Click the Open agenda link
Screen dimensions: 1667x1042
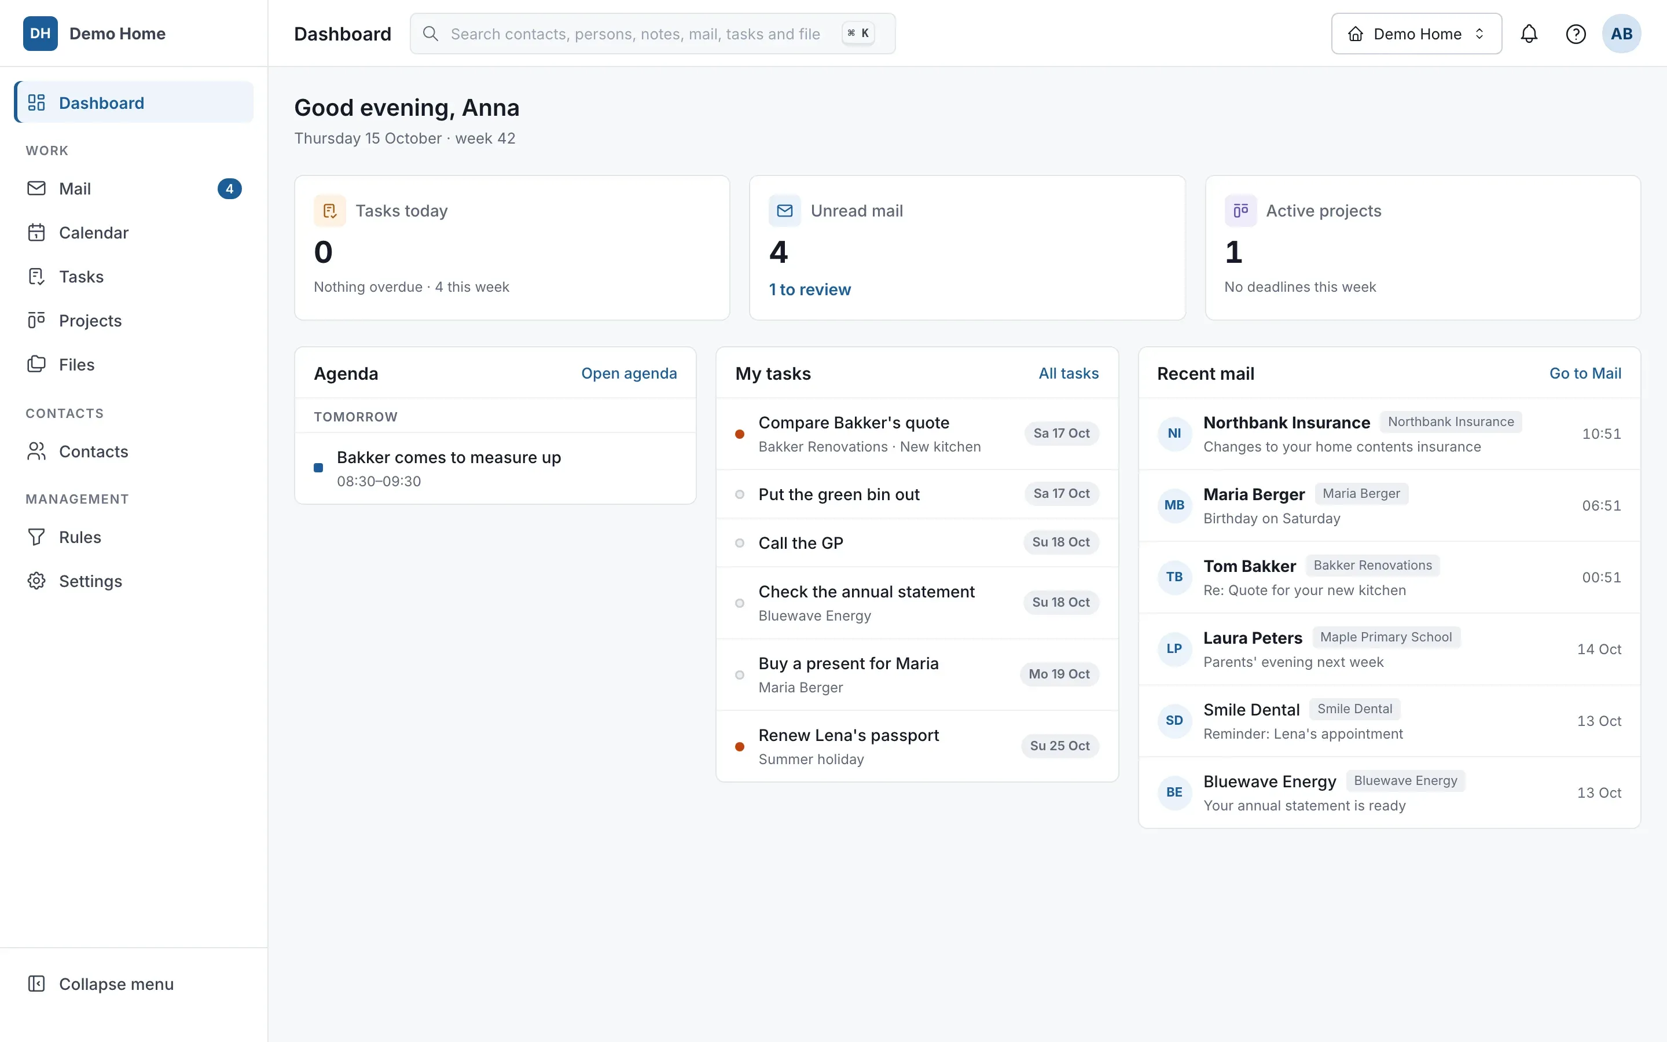628,373
